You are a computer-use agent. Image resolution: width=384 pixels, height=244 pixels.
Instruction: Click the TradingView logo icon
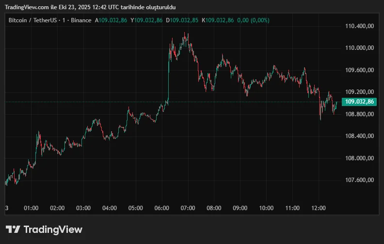click(13, 229)
